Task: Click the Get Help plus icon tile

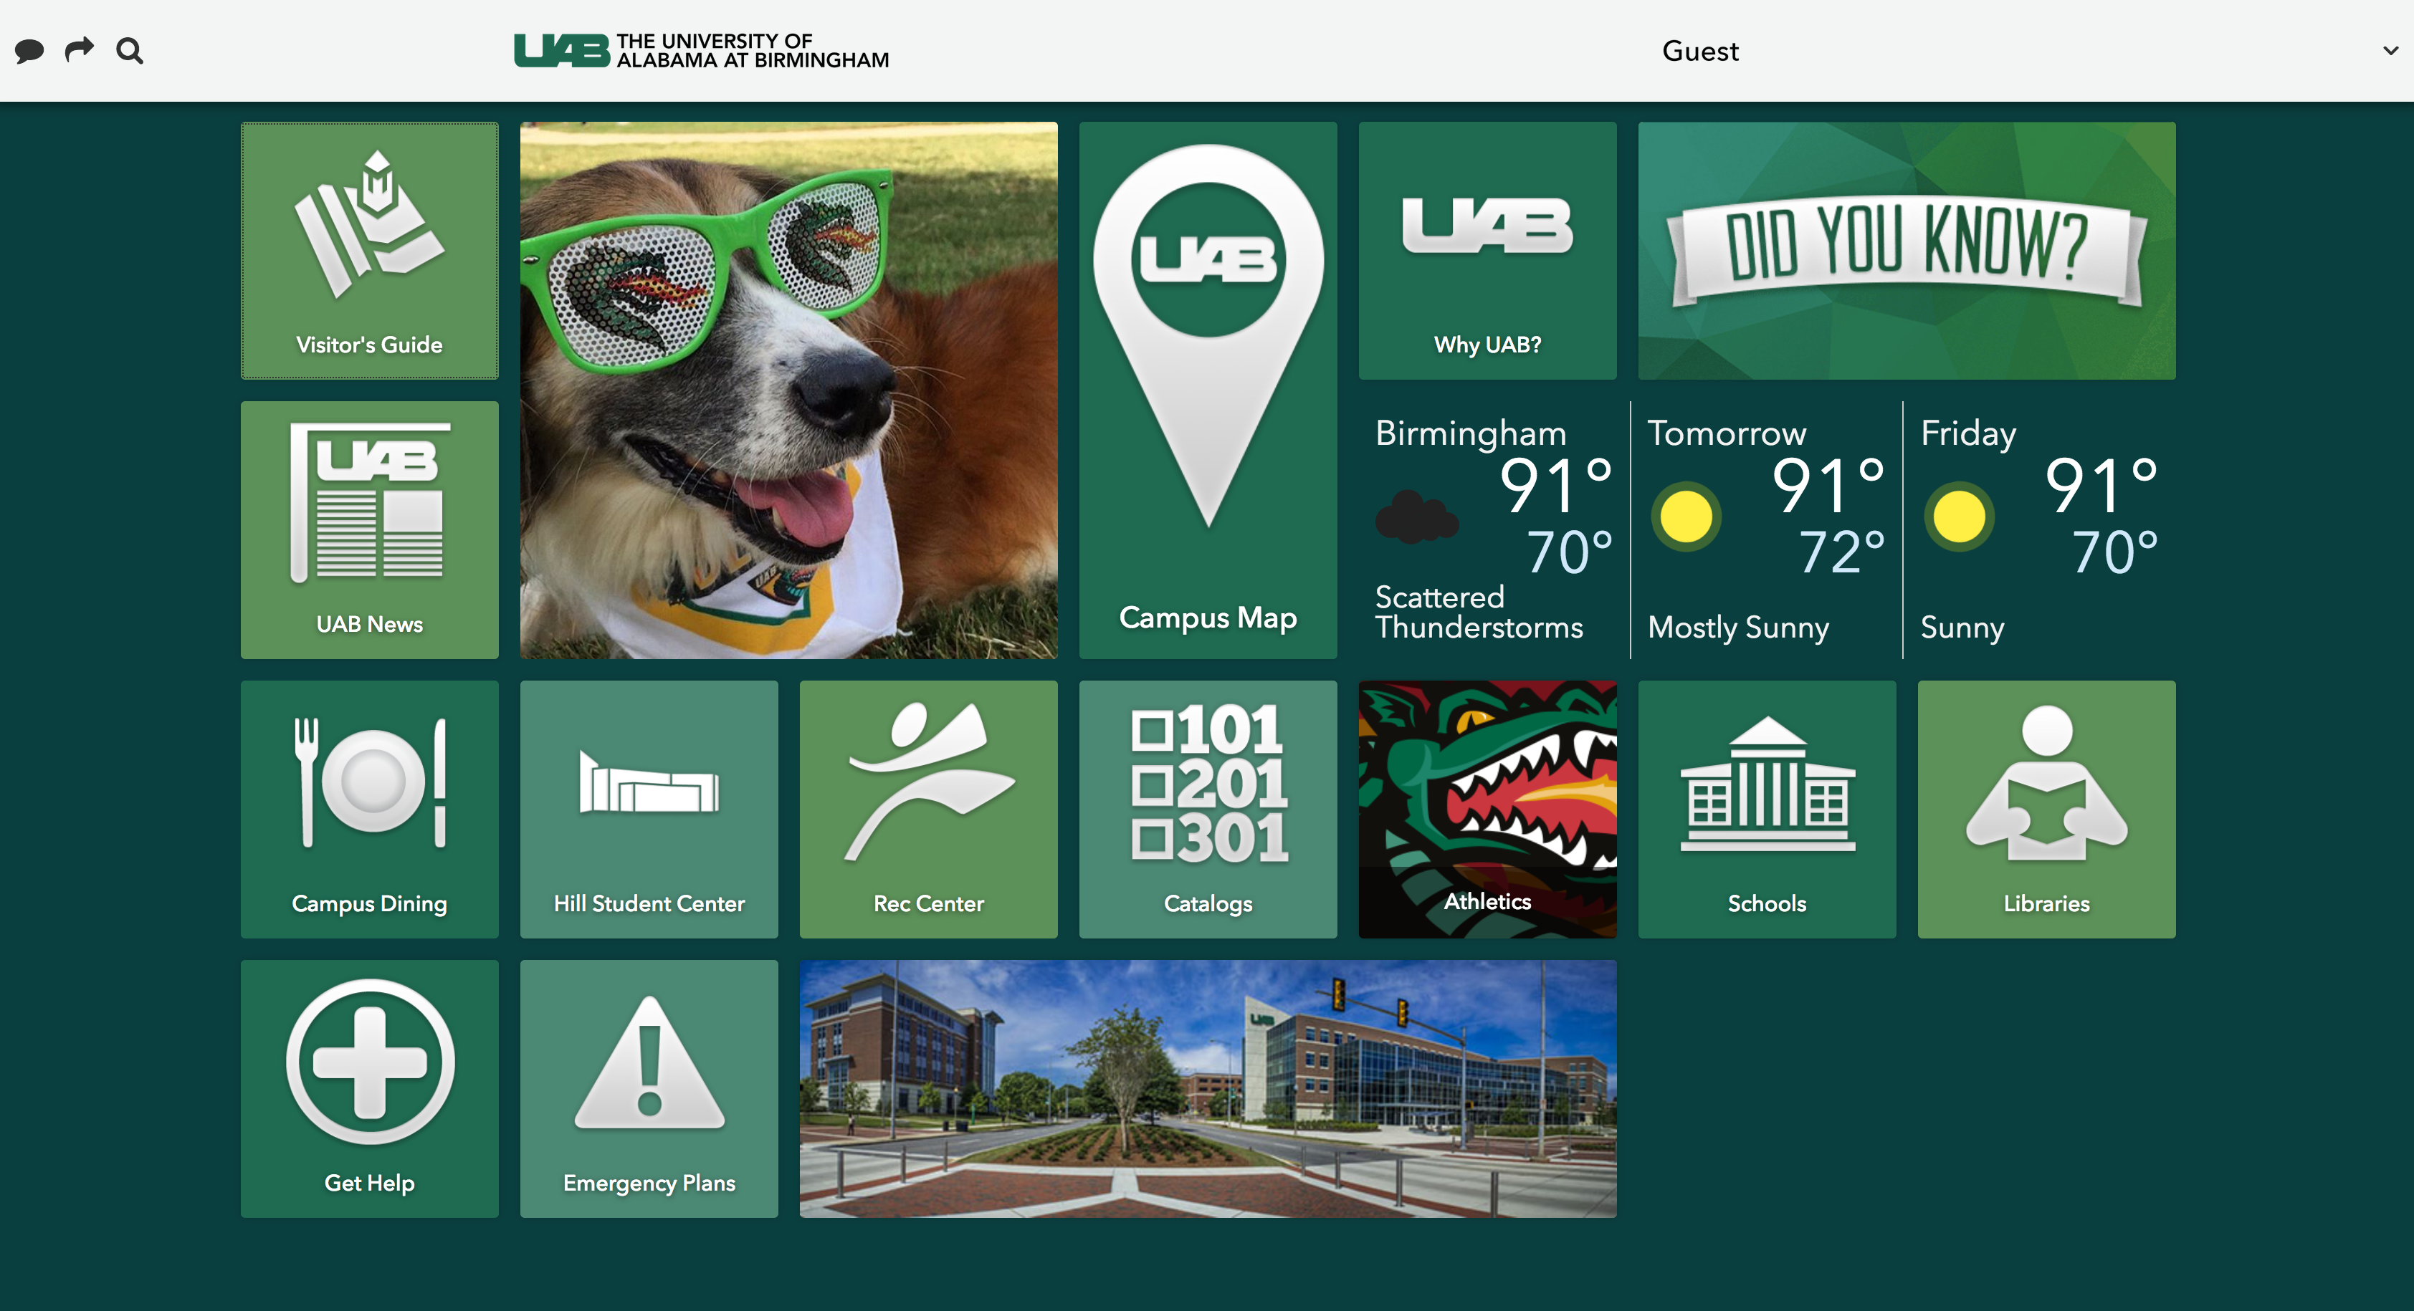Action: pyautogui.click(x=369, y=1087)
